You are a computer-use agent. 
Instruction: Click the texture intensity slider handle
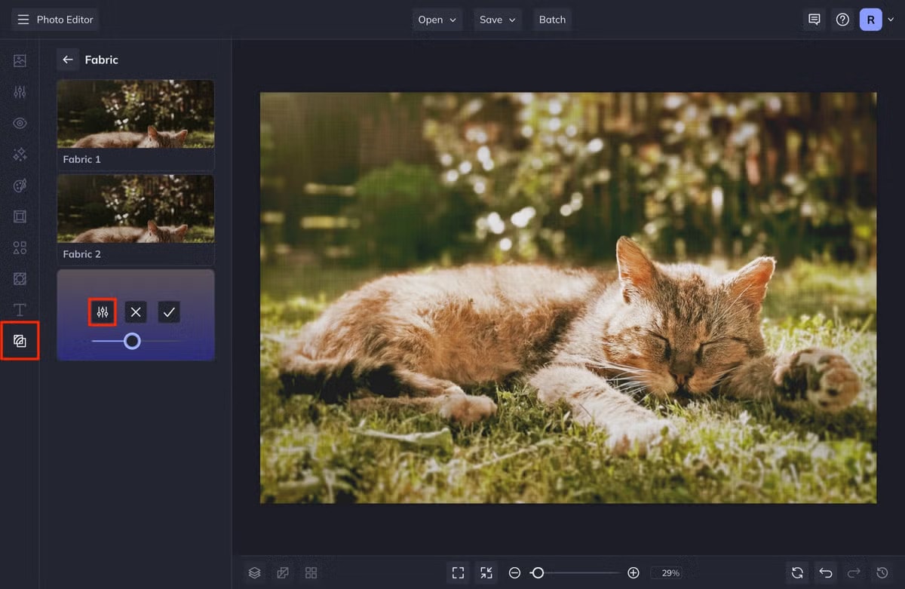coord(132,341)
